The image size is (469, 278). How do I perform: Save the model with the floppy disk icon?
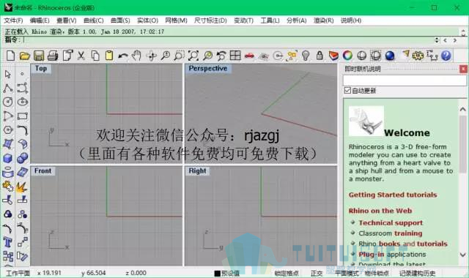(x=39, y=56)
